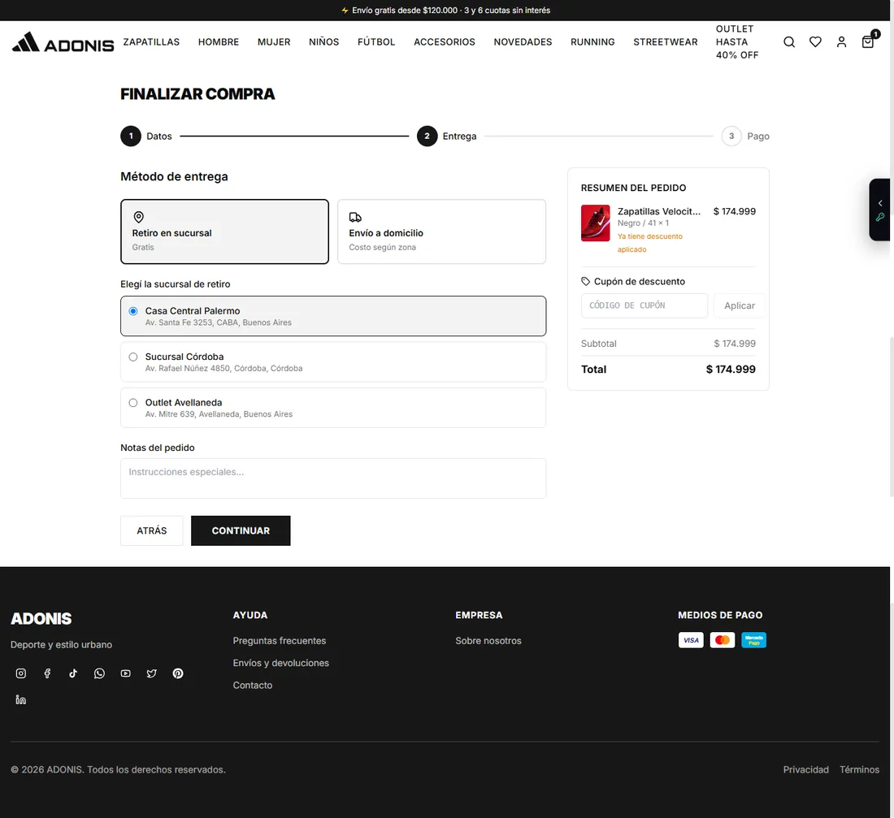Visit the Instagram page from footer
This screenshot has width=894, height=818.
(x=21, y=673)
